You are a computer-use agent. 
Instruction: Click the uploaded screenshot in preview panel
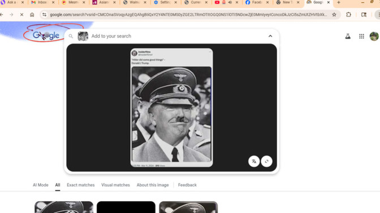tap(171, 108)
